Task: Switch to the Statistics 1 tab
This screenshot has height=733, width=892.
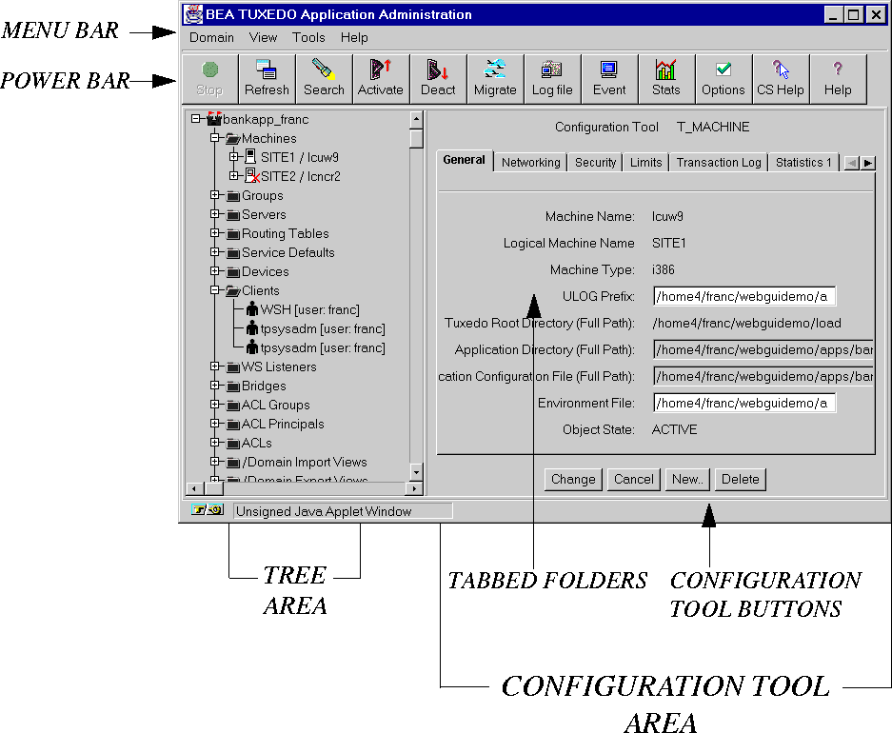Action: point(803,162)
